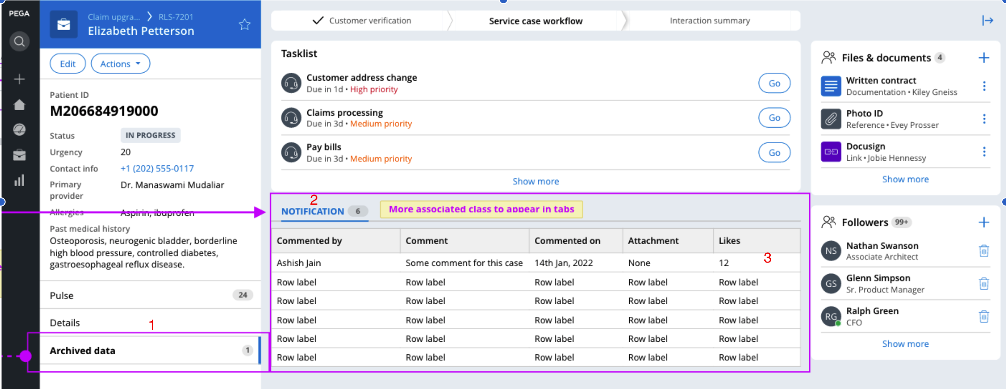Viewport: 1006px width, 389px height.
Task: Open the search icon in sidebar
Action: pos(19,42)
